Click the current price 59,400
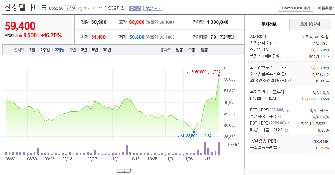 click(20, 26)
